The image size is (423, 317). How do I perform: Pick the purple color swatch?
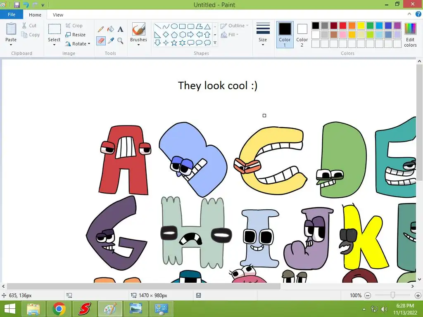click(397, 26)
